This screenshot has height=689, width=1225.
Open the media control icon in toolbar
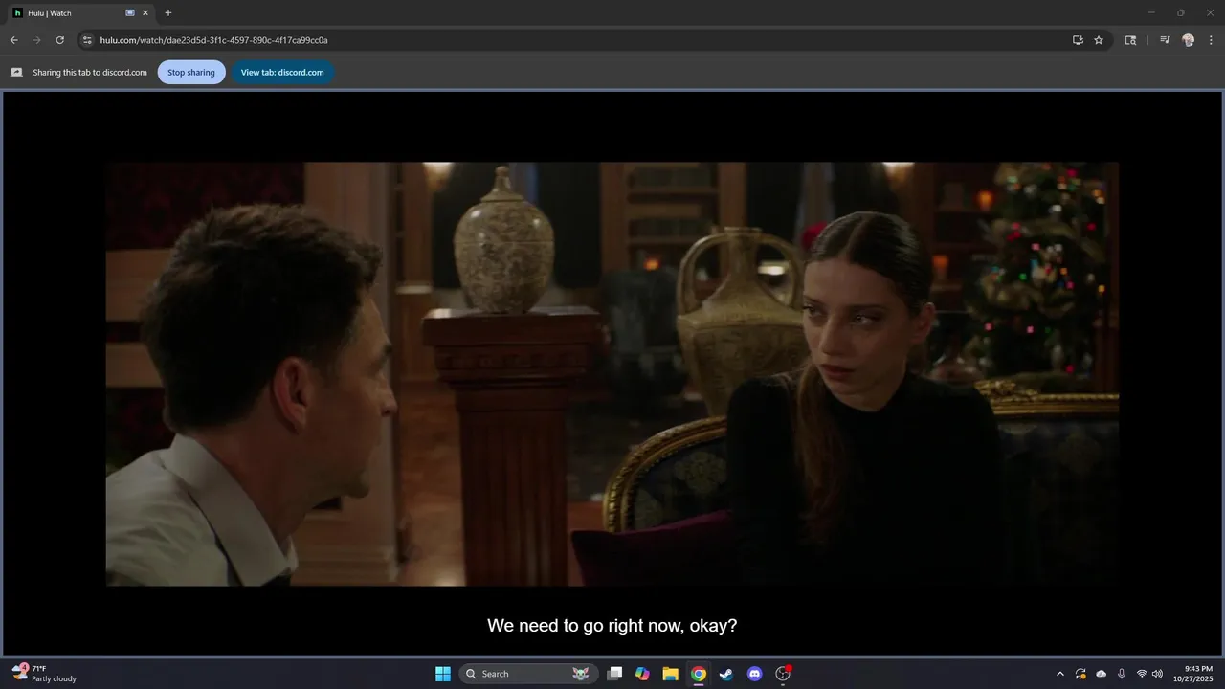pyautogui.click(x=1165, y=40)
